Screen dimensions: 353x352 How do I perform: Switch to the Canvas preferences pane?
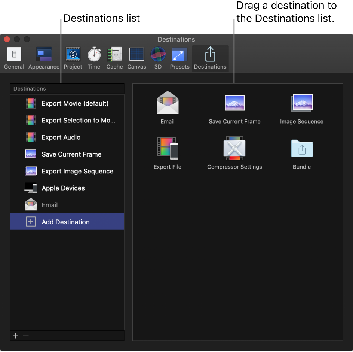point(136,58)
